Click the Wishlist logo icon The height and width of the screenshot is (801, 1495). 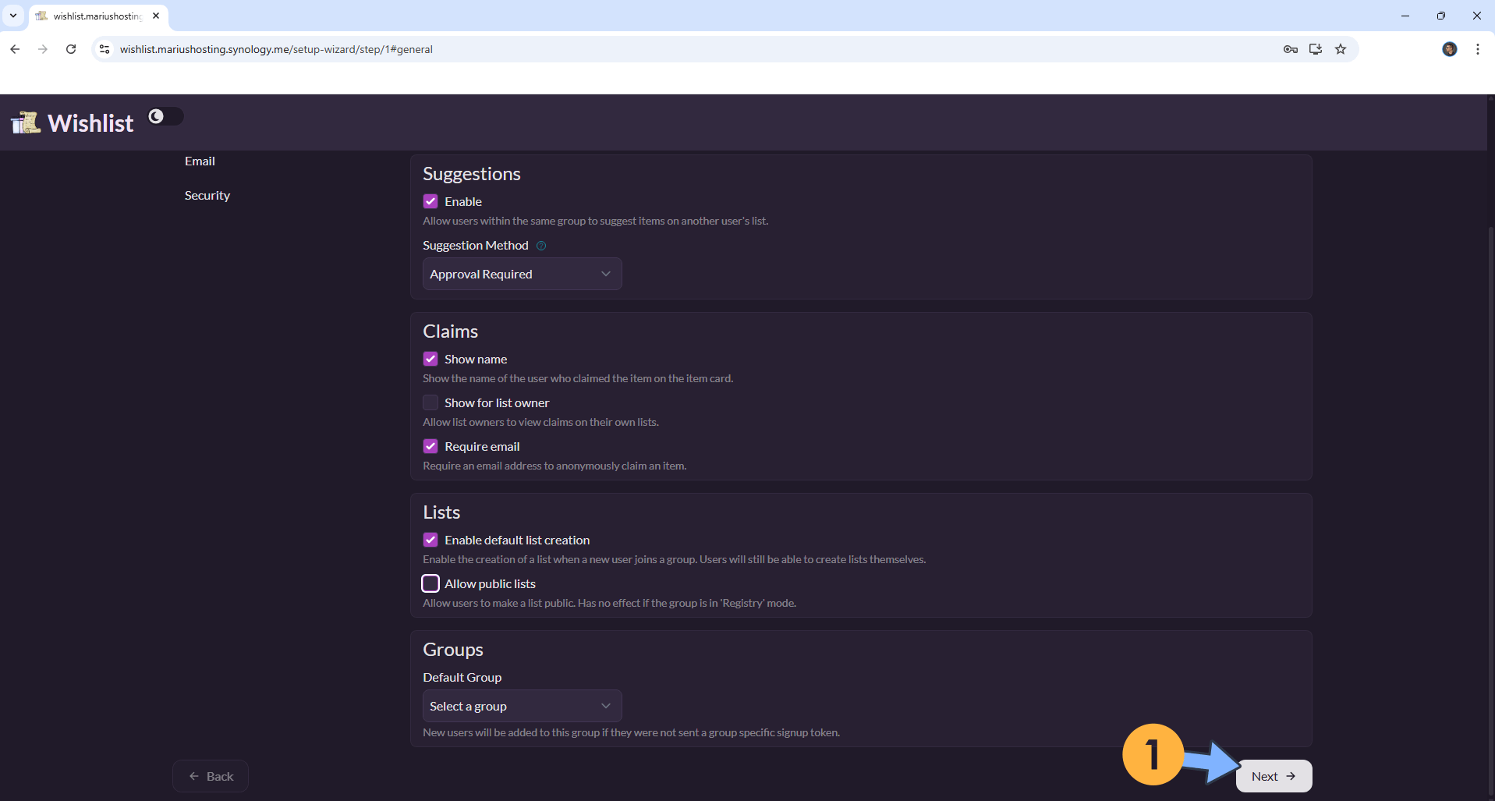[x=26, y=122]
